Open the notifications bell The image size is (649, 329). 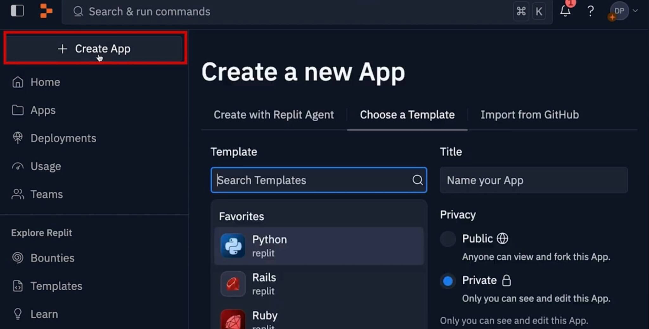tap(565, 11)
